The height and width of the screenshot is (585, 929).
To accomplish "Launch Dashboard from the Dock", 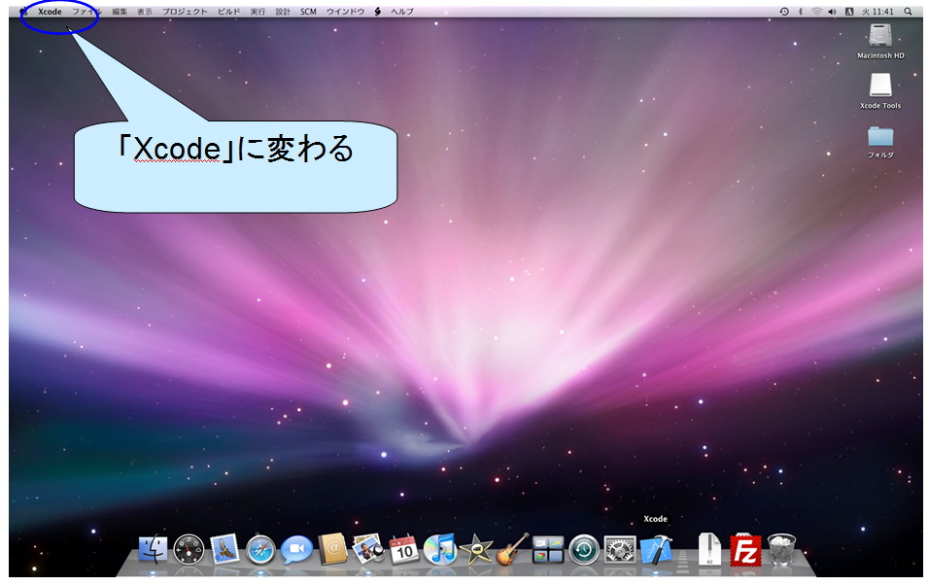I will point(189,549).
